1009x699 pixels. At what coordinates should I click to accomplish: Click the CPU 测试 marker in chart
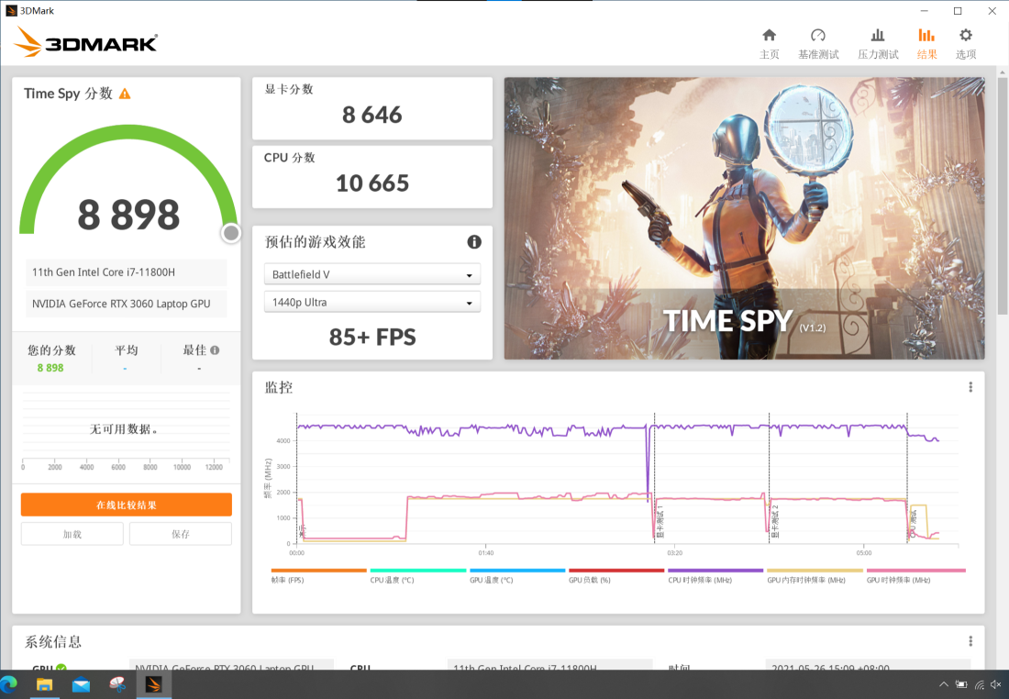coord(913,524)
